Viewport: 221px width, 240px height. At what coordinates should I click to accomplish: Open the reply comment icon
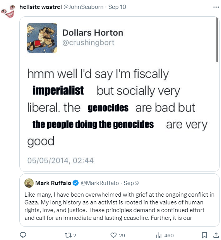point(23,235)
